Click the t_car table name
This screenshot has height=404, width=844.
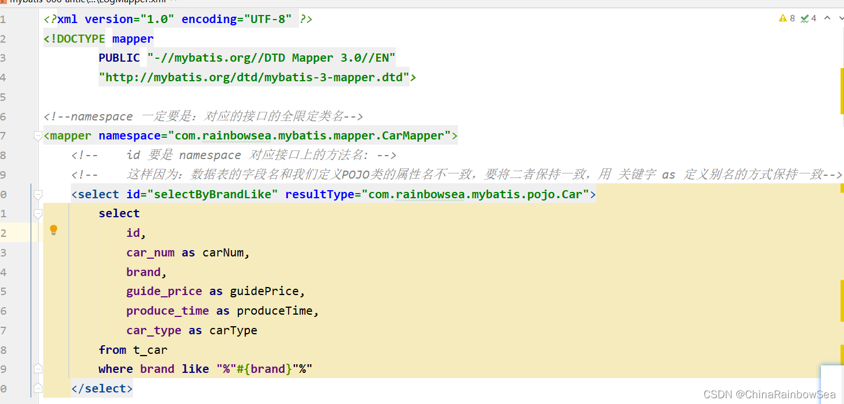(x=150, y=350)
